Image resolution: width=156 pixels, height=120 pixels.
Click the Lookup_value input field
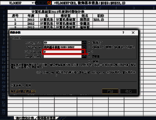point(62,43)
